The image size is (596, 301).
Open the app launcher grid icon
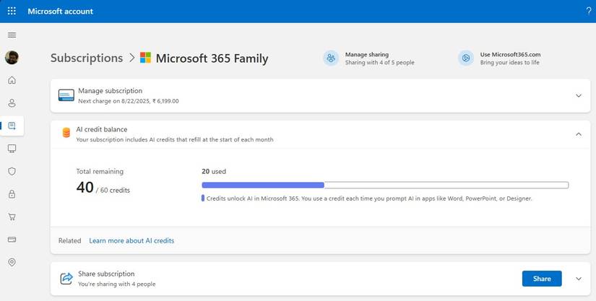[x=12, y=11]
